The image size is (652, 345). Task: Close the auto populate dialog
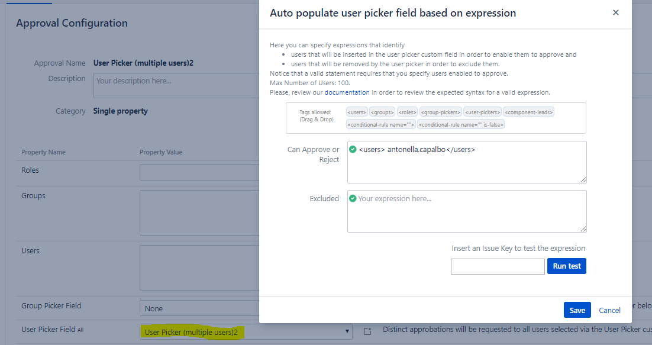615,12
